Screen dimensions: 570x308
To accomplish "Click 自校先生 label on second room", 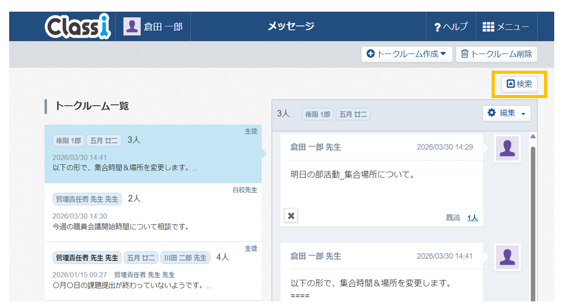I will tap(245, 190).
